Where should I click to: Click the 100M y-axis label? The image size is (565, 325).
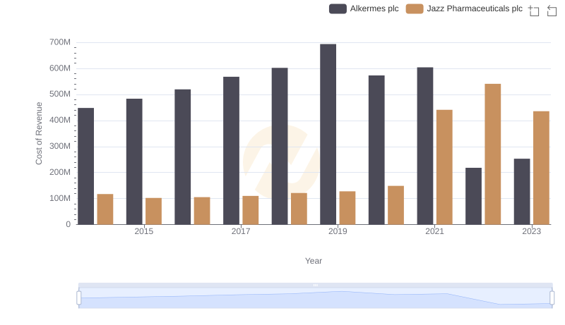pos(60,198)
